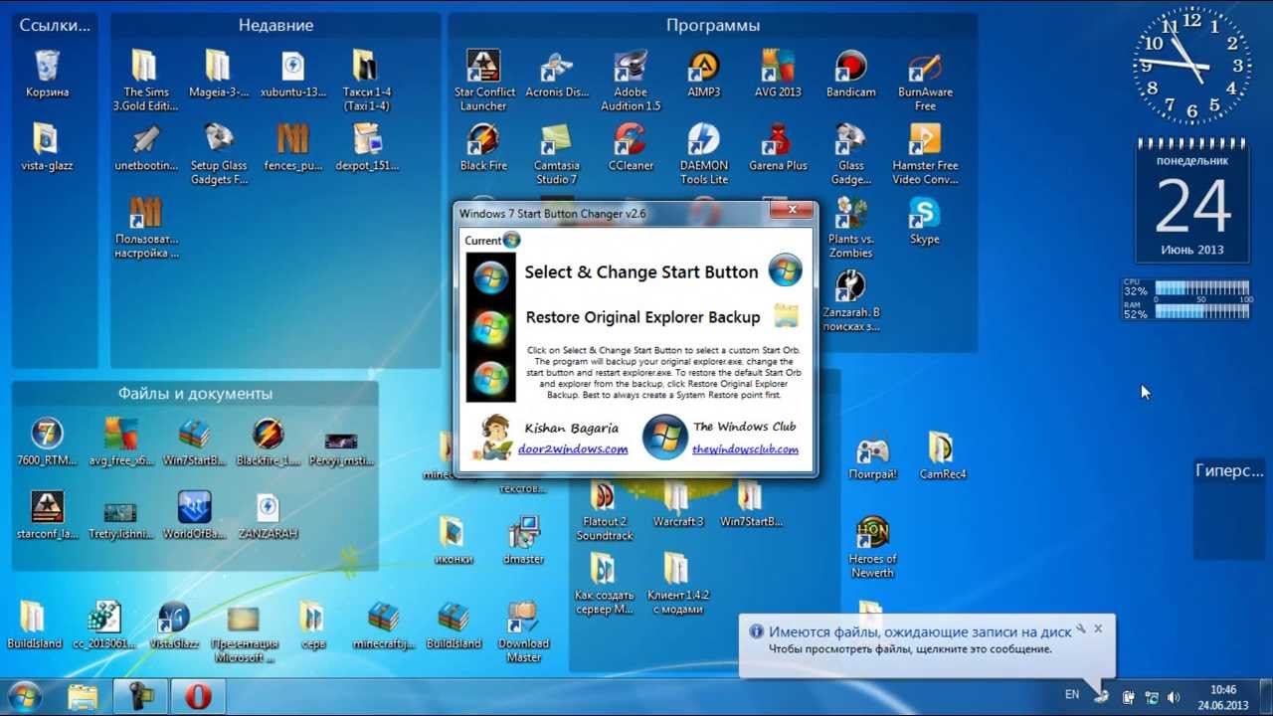Image resolution: width=1273 pixels, height=716 pixels.
Task: Open DAEMON Tools Lite shortcut
Action: coord(704,154)
